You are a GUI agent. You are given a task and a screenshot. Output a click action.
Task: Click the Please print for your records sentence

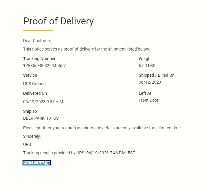pos(102,128)
